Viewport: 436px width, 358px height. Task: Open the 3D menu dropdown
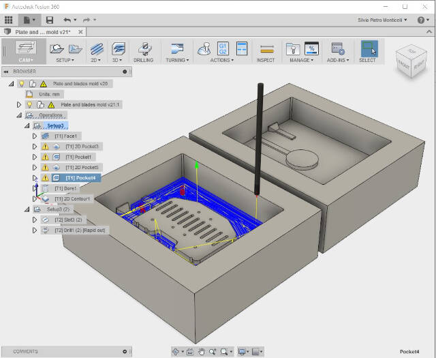[x=117, y=60]
